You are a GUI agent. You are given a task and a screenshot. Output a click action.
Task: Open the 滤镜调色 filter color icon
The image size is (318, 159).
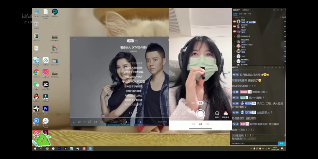225,115
